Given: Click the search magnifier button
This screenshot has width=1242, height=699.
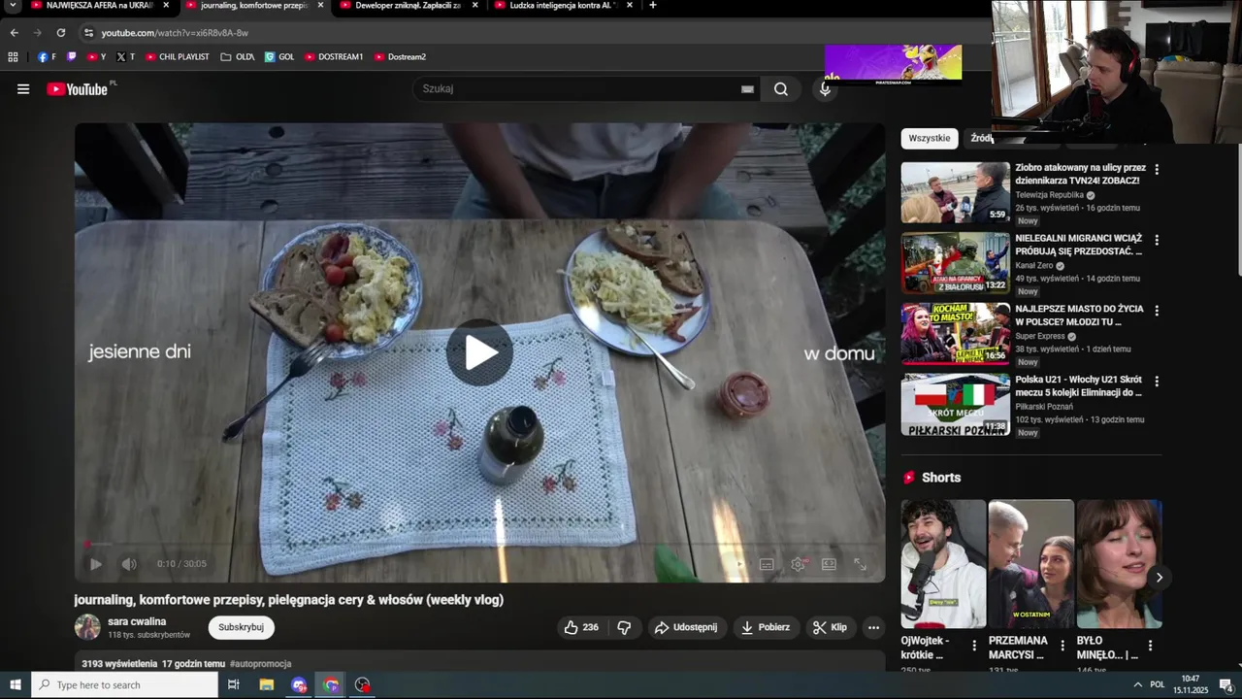Looking at the screenshot, I should pyautogui.click(x=781, y=89).
